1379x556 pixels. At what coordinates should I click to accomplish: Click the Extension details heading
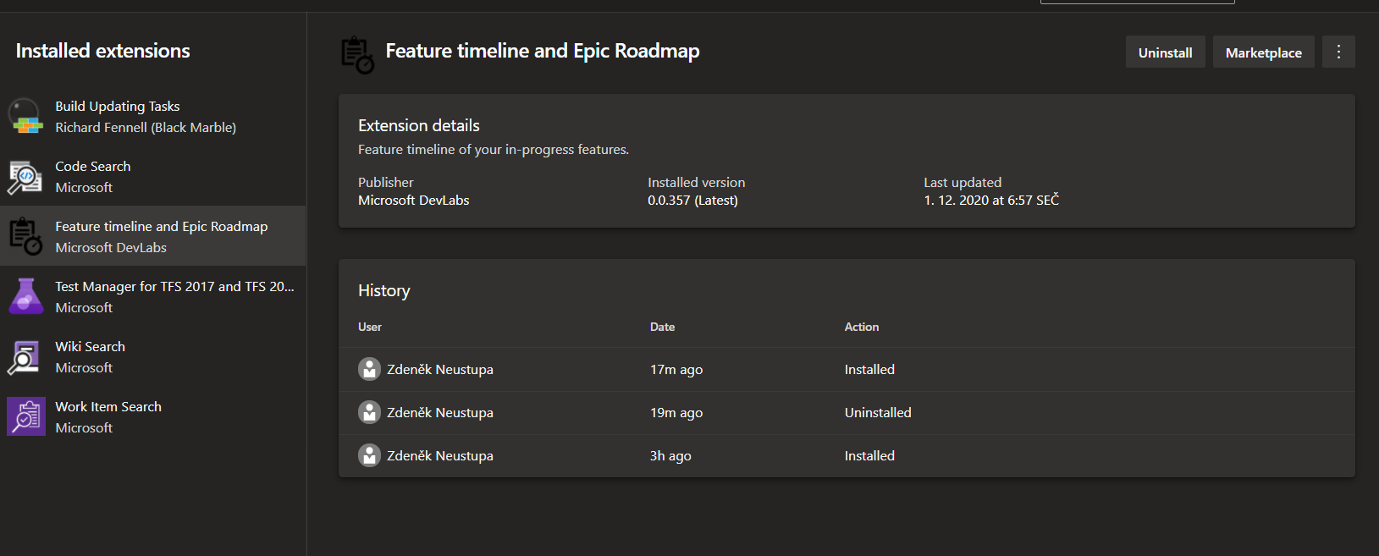point(419,125)
